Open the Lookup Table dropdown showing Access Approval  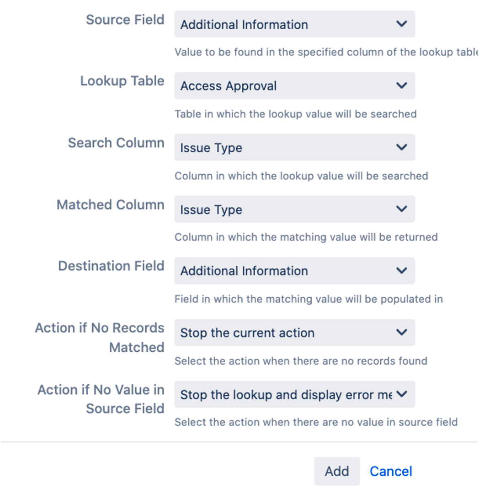point(283,86)
